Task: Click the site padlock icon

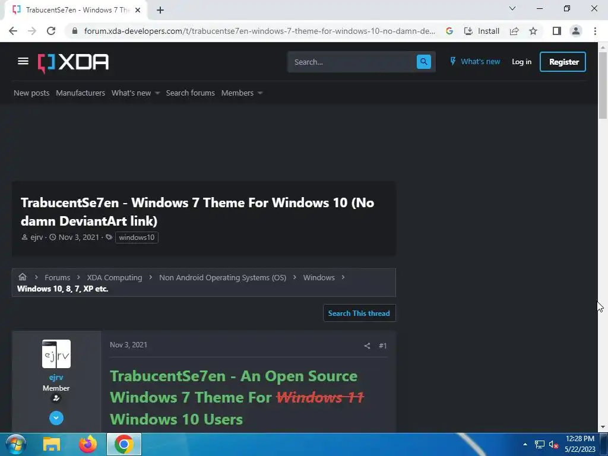Action: (x=75, y=31)
